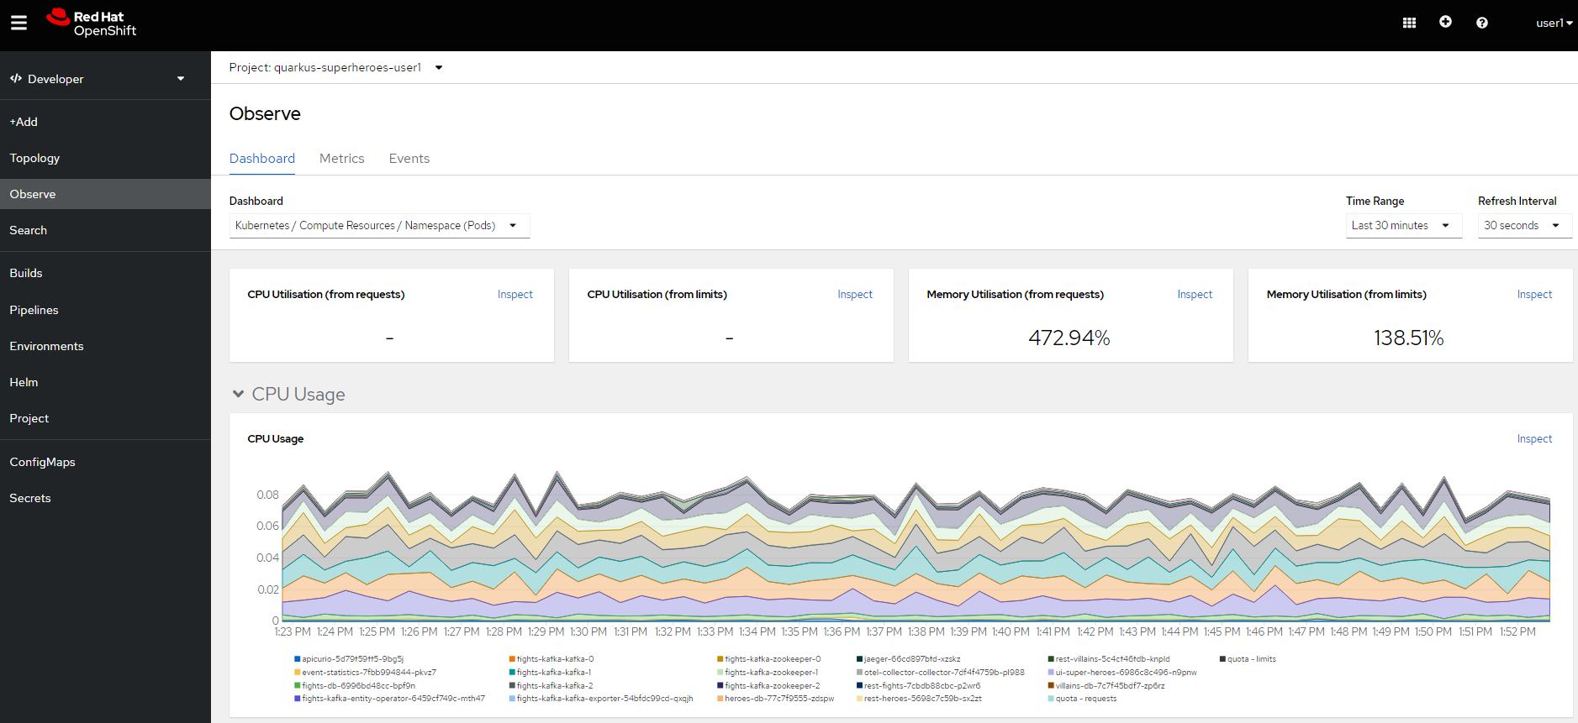The height and width of the screenshot is (723, 1578).
Task: Open Topology in the sidebar
Action: click(105, 158)
